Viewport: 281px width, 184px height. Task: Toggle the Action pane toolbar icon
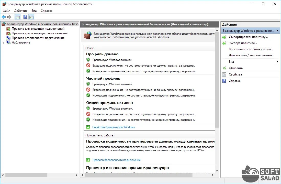pyautogui.click(x=31, y=17)
